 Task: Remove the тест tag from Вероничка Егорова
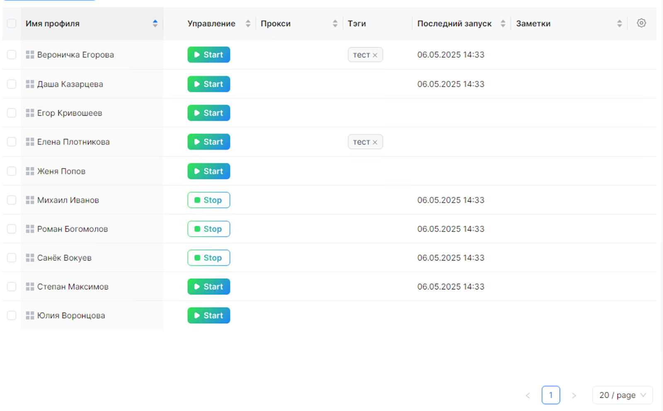coord(375,55)
